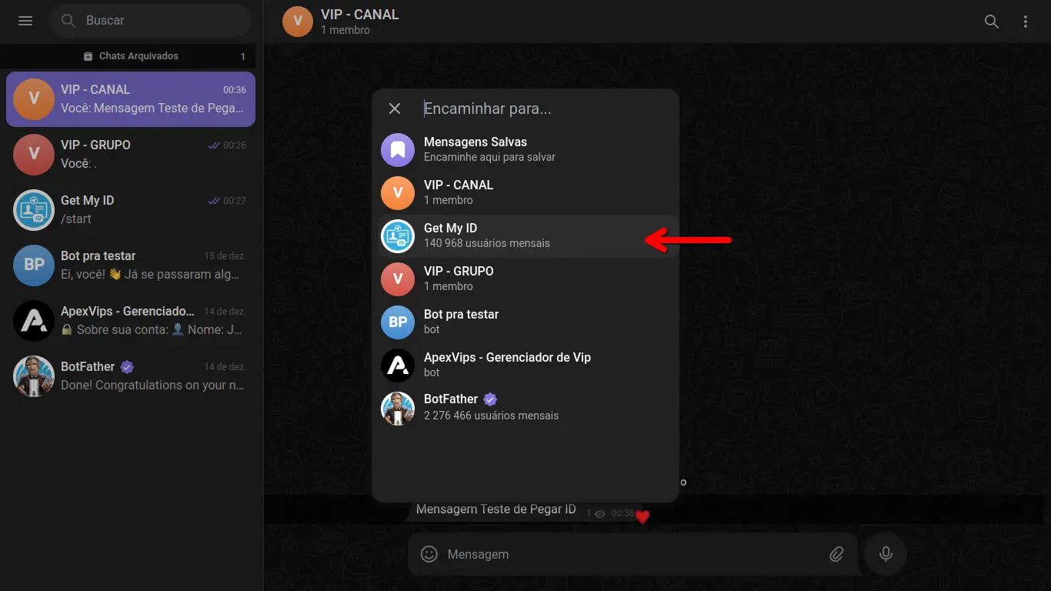
Task: Click BotFather verified badge in dialog
Action: [490, 399]
